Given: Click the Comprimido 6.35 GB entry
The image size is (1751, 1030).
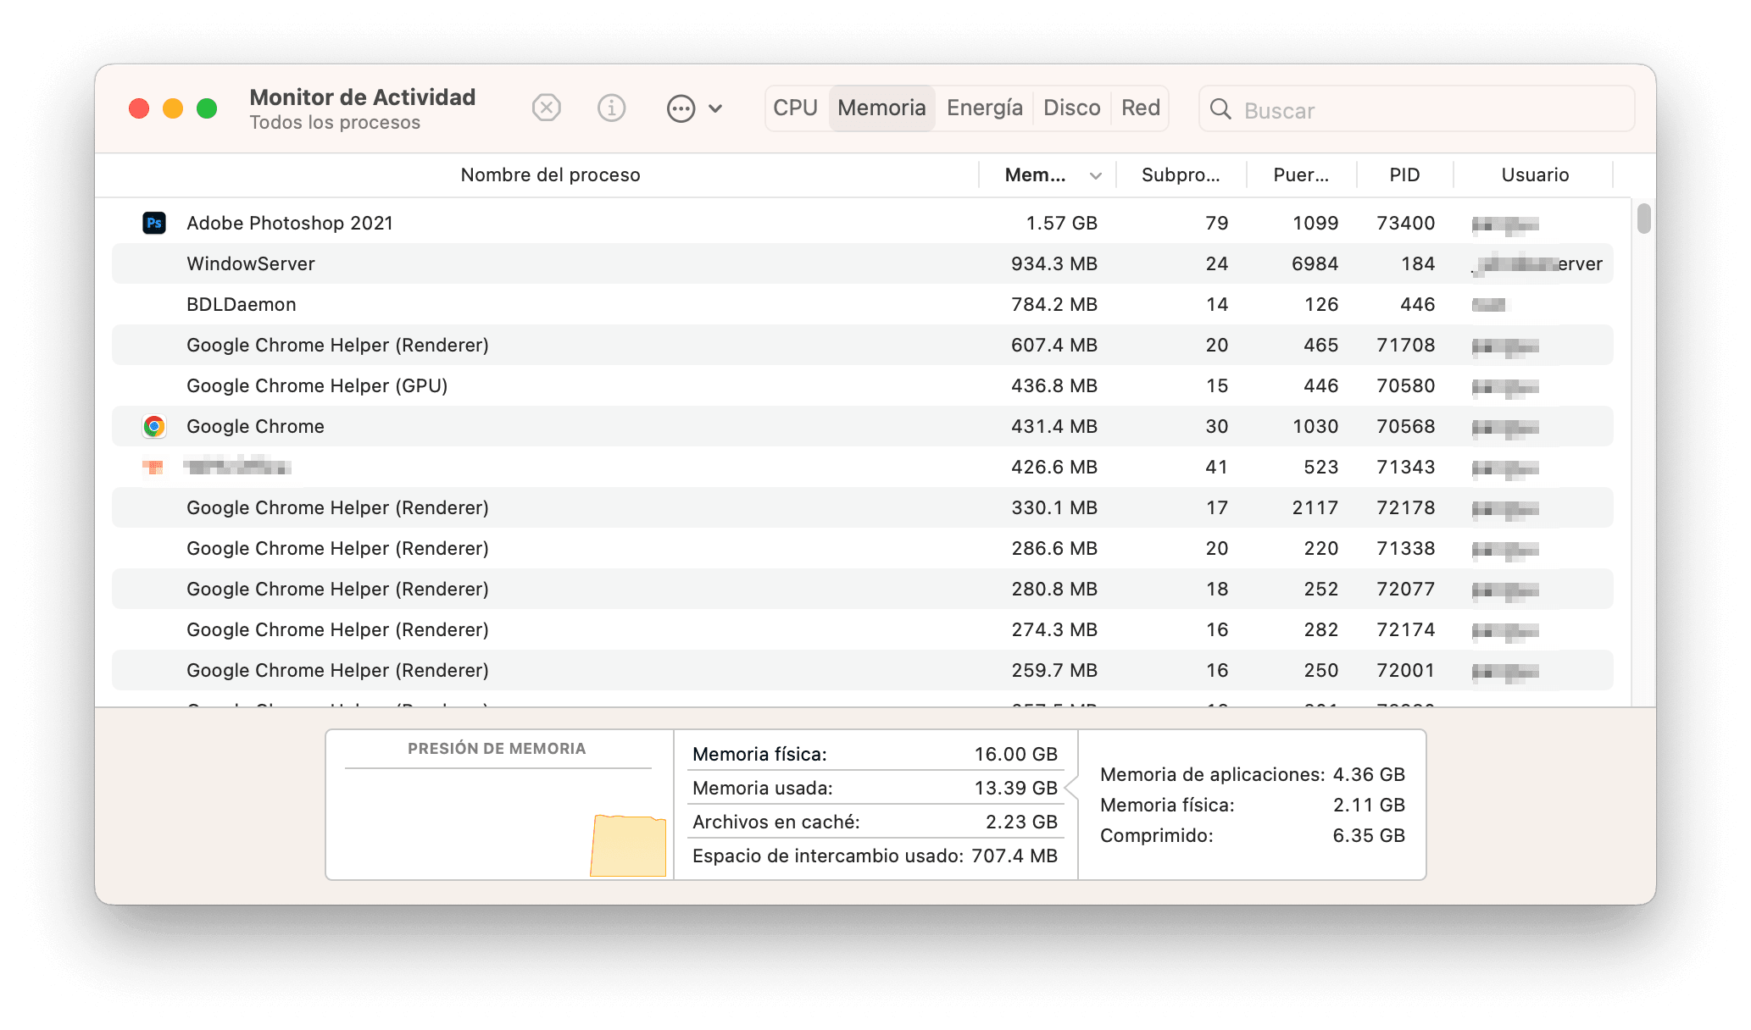Looking at the screenshot, I should pos(1252,835).
